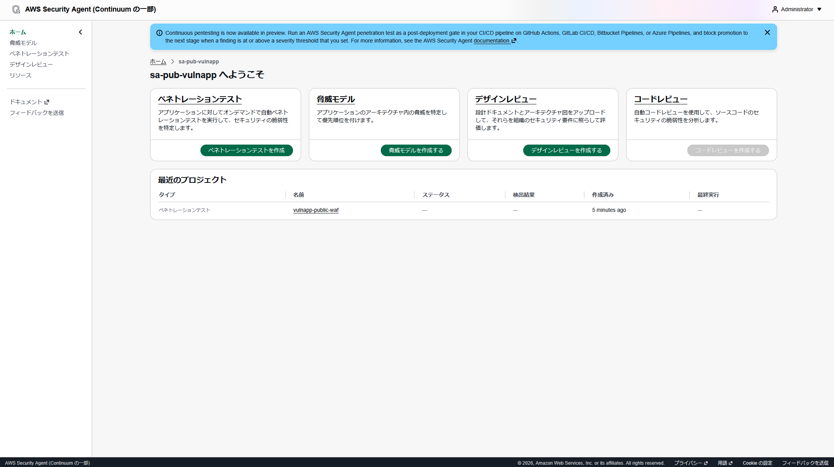The height and width of the screenshot is (467, 834).
Task: Click the 検出結果 column header
Action: point(524,195)
